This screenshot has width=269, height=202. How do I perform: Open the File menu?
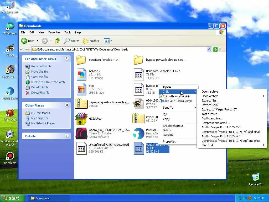pyautogui.click(x=23, y=32)
